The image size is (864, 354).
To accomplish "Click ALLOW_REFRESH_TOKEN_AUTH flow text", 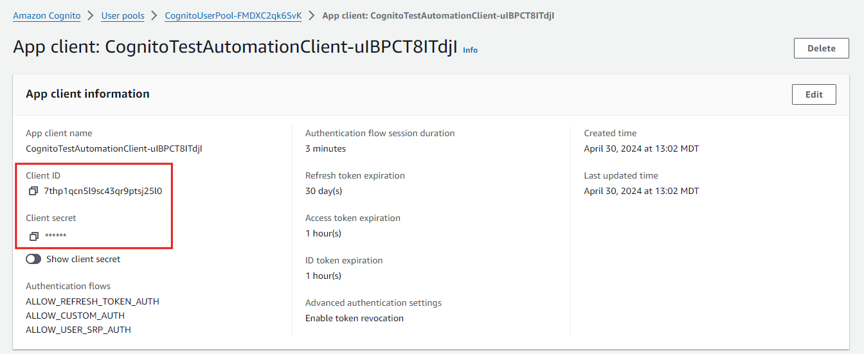I will pyautogui.click(x=93, y=301).
